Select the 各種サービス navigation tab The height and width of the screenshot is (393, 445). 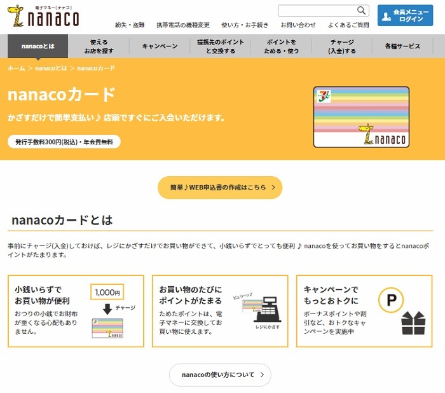[402, 46]
